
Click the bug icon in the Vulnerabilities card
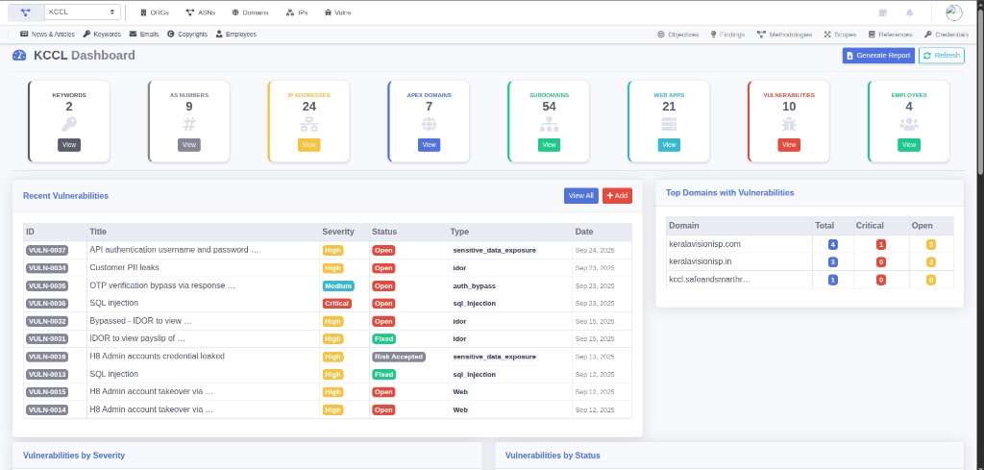point(789,124)
